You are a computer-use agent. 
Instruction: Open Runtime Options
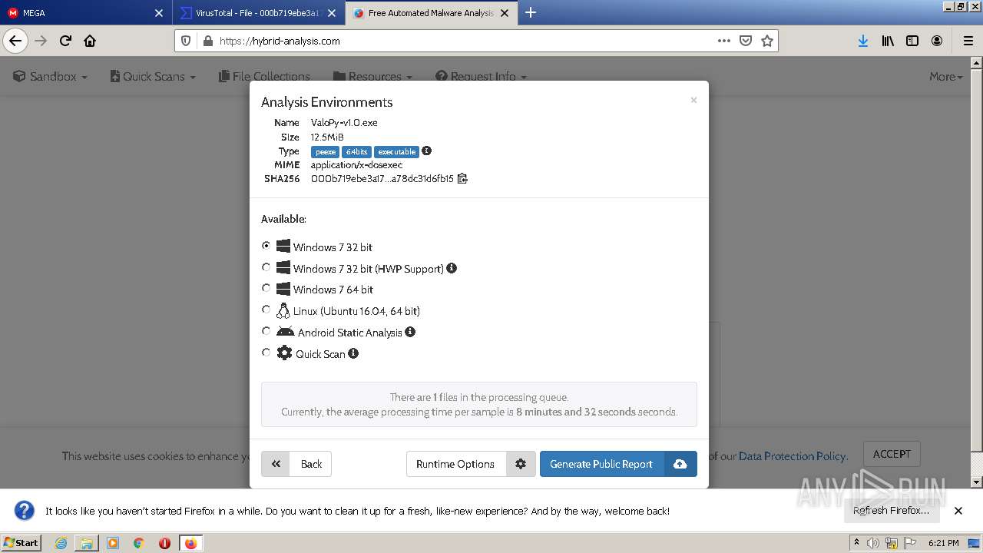click(455, 464)
